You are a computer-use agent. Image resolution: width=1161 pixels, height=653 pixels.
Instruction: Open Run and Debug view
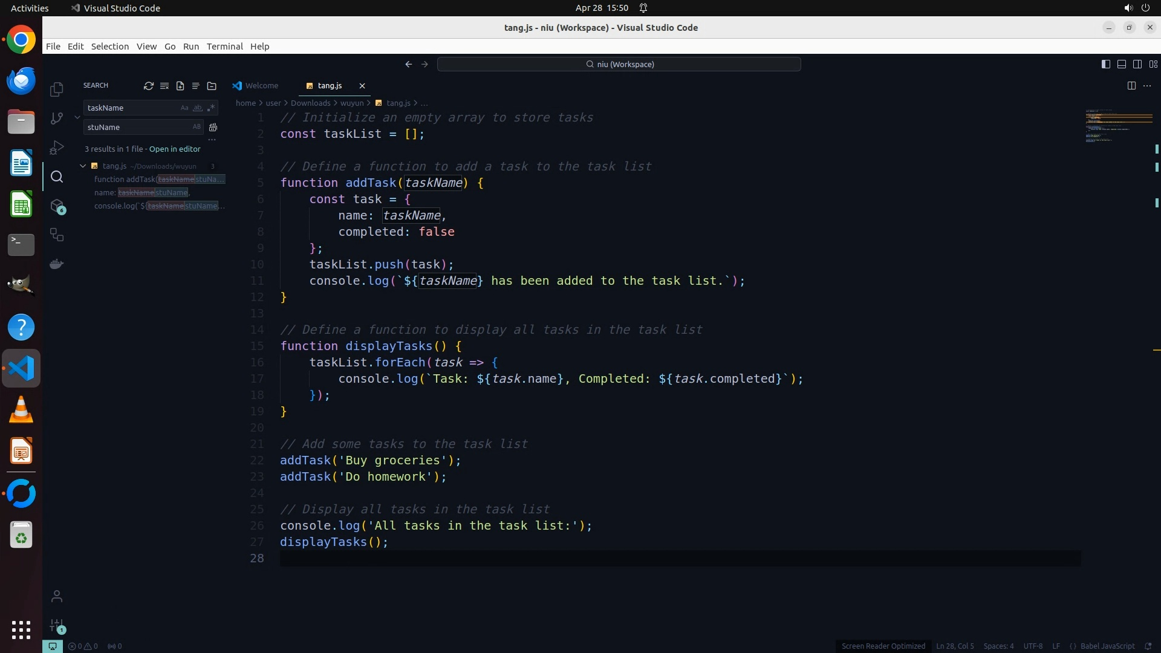[x=57, y=148]
